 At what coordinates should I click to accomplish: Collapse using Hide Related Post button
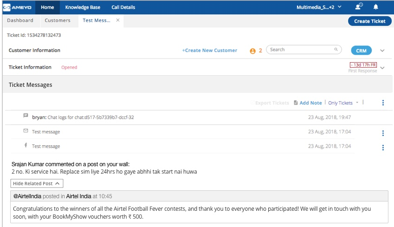[x=37, y=183]
